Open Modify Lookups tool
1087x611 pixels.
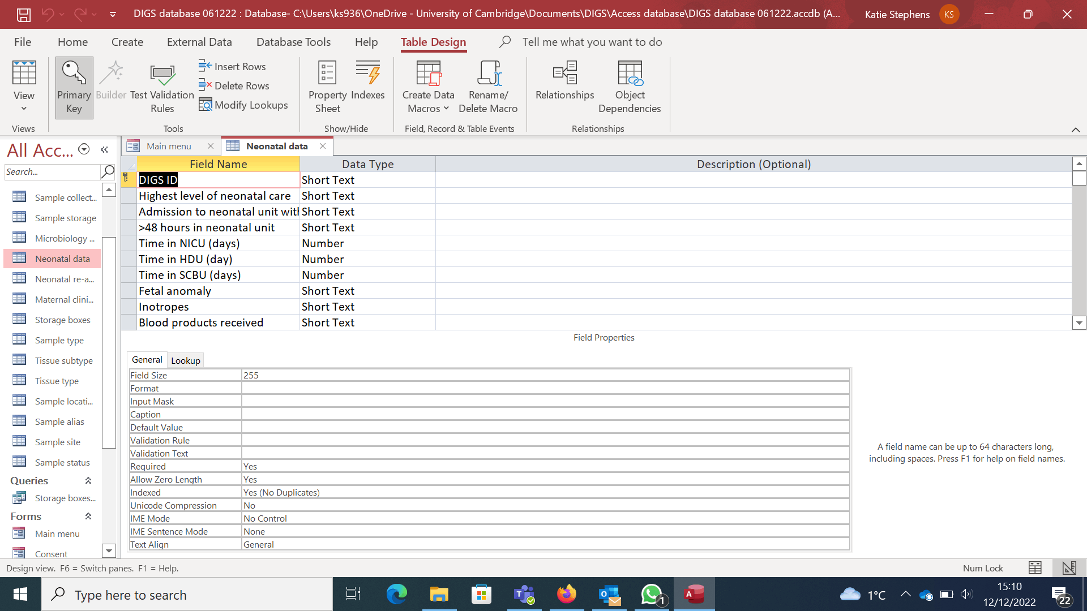click(243, 105)
